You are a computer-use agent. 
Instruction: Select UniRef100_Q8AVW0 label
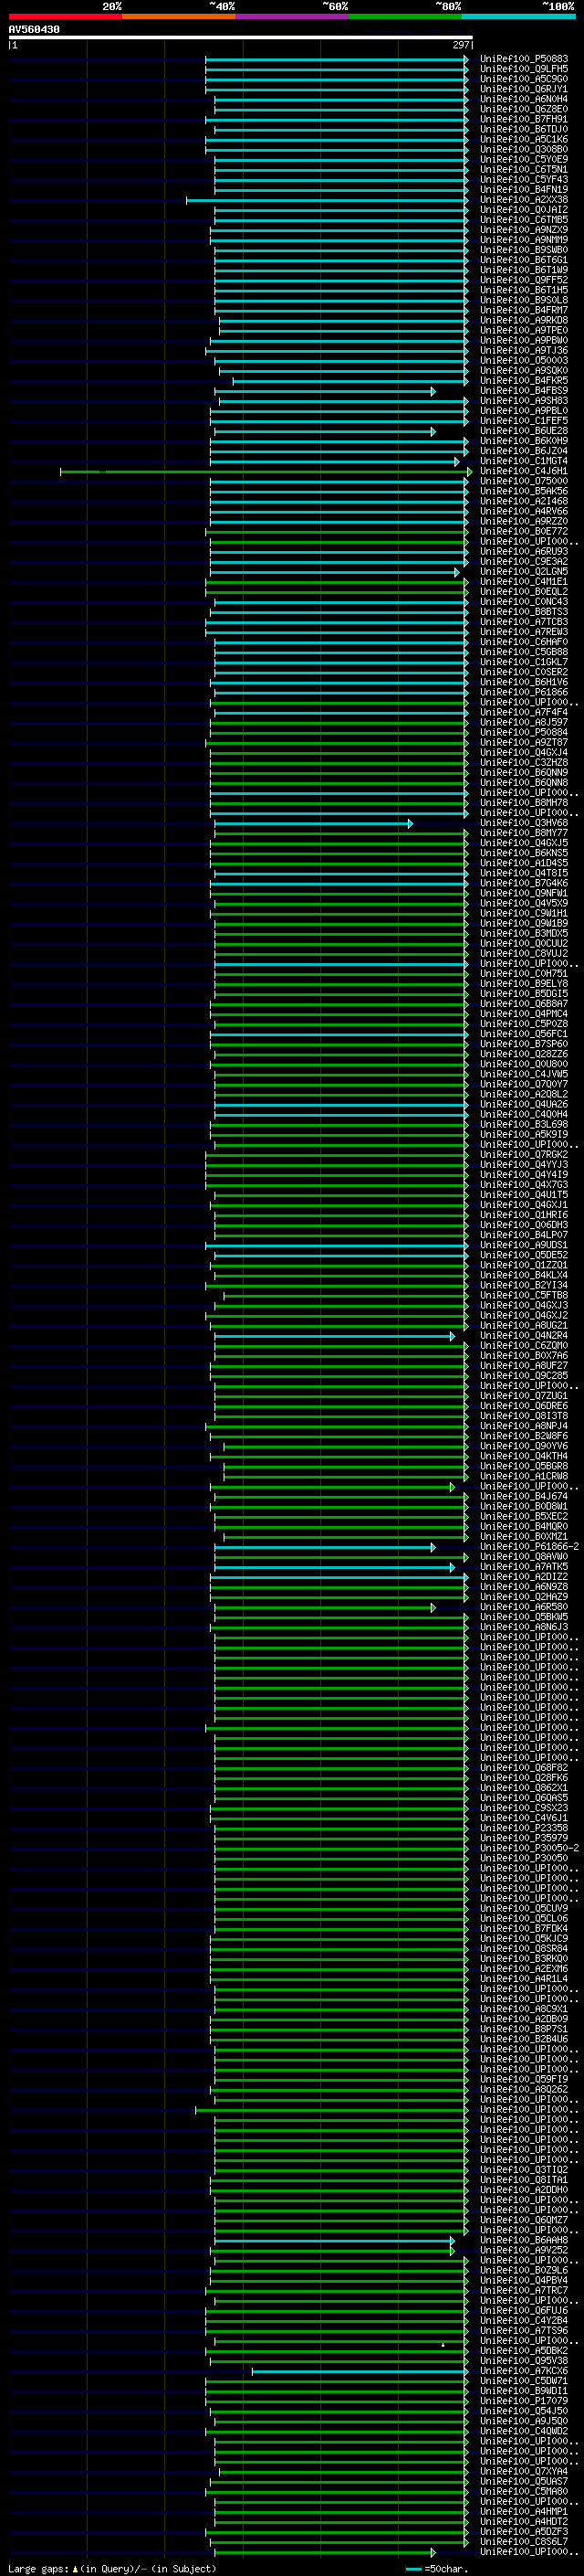(524, 1557)
